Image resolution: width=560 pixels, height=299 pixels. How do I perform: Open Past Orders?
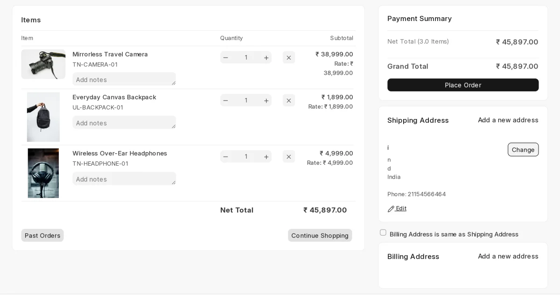pyautogui.click(x=42, y=236)
